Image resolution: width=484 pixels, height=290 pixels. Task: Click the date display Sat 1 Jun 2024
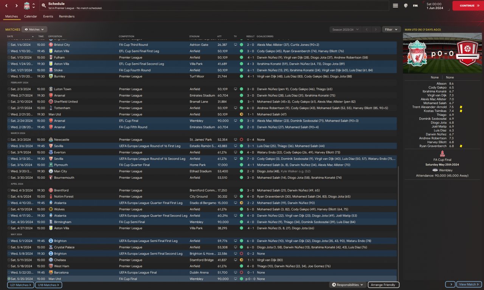[x=434, y=6]
